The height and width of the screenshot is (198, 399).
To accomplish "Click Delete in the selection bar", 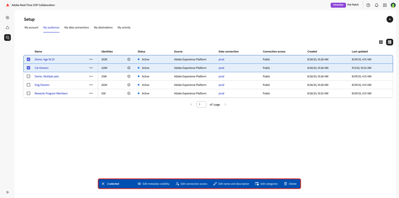I will pyautogui.click(x=290, y=184).
